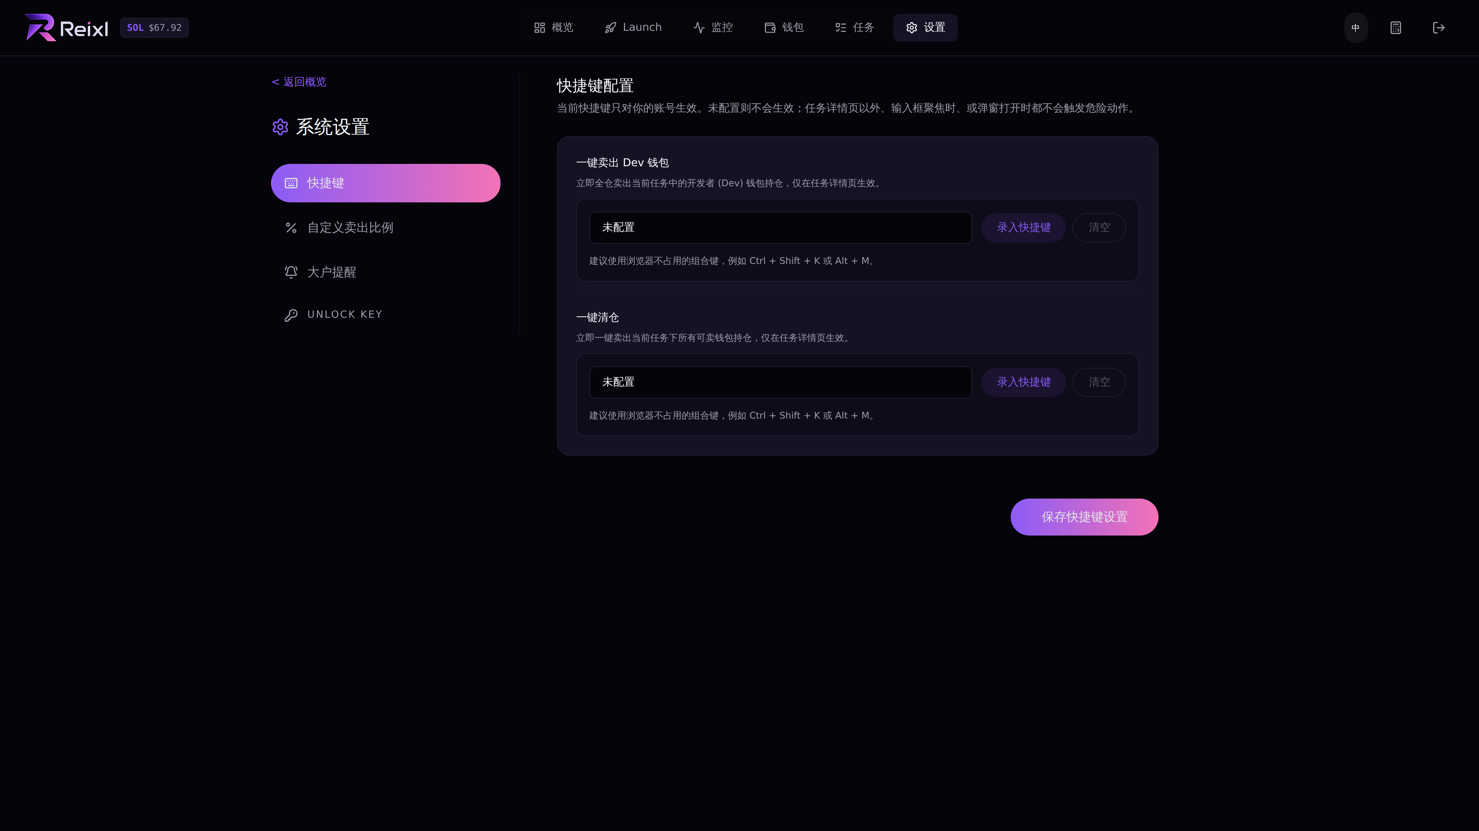Click the 一键卖出 Dev 钱包 title

(622, 163)
